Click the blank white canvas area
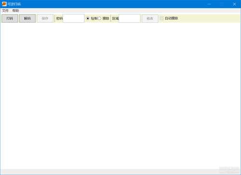The image size is (241, 175). pos(120,96)
